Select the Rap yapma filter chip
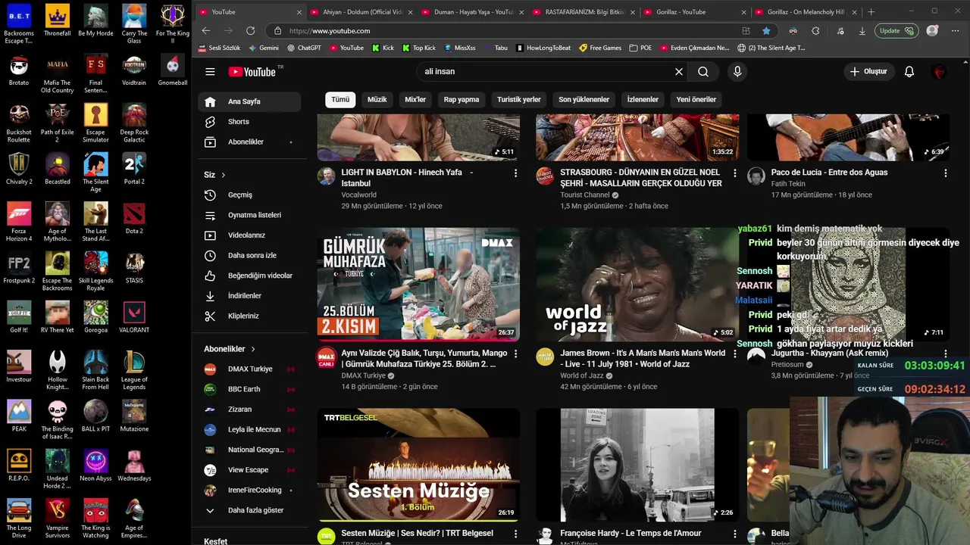Screen dimensions: 970x545 point(462,99)
